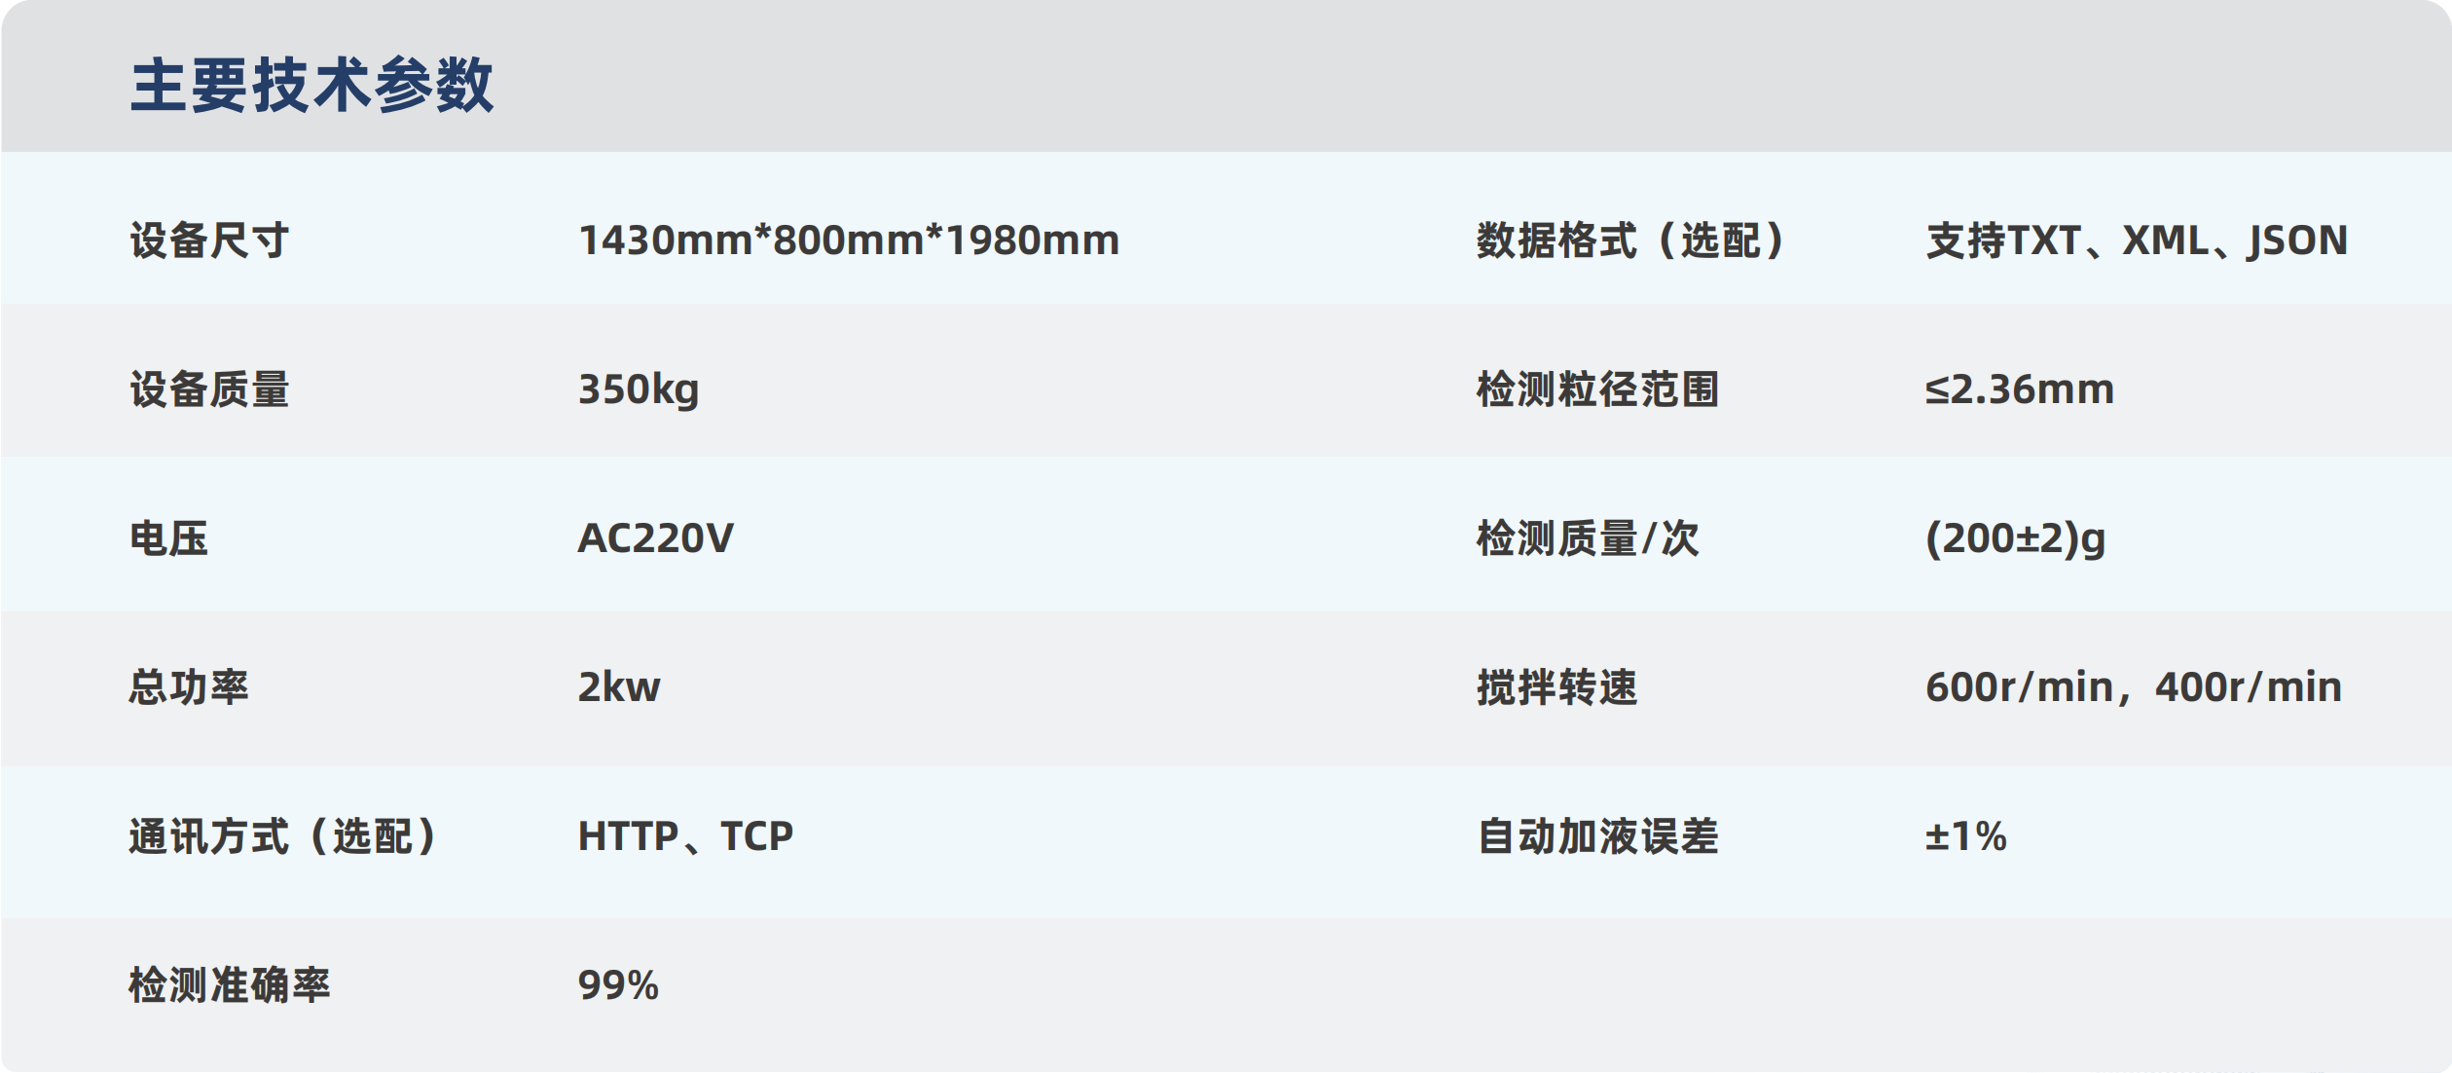This screenshot has height=1073, width=2452.
Task: Select the 总功率 label
Action: click(x=189, y=686)
